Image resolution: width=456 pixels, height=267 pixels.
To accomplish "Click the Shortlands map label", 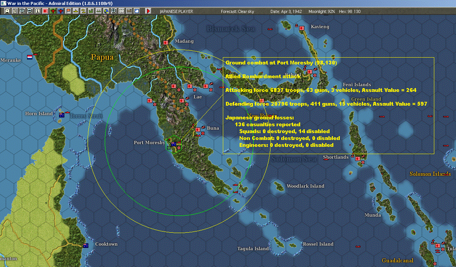I will pyautogui.click(x=336, y=157).
